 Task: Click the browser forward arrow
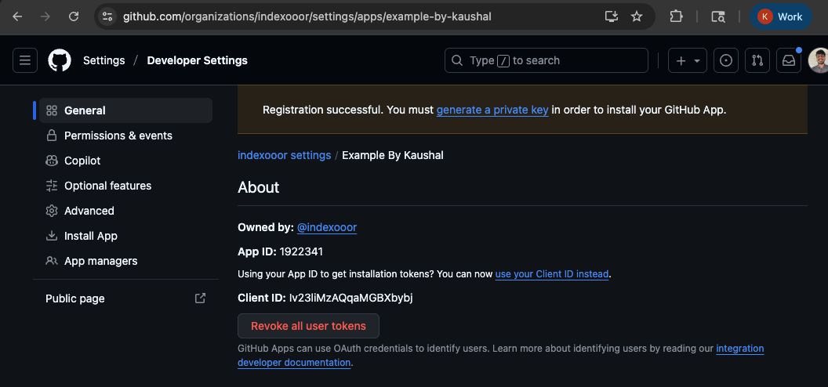[45, 16]
